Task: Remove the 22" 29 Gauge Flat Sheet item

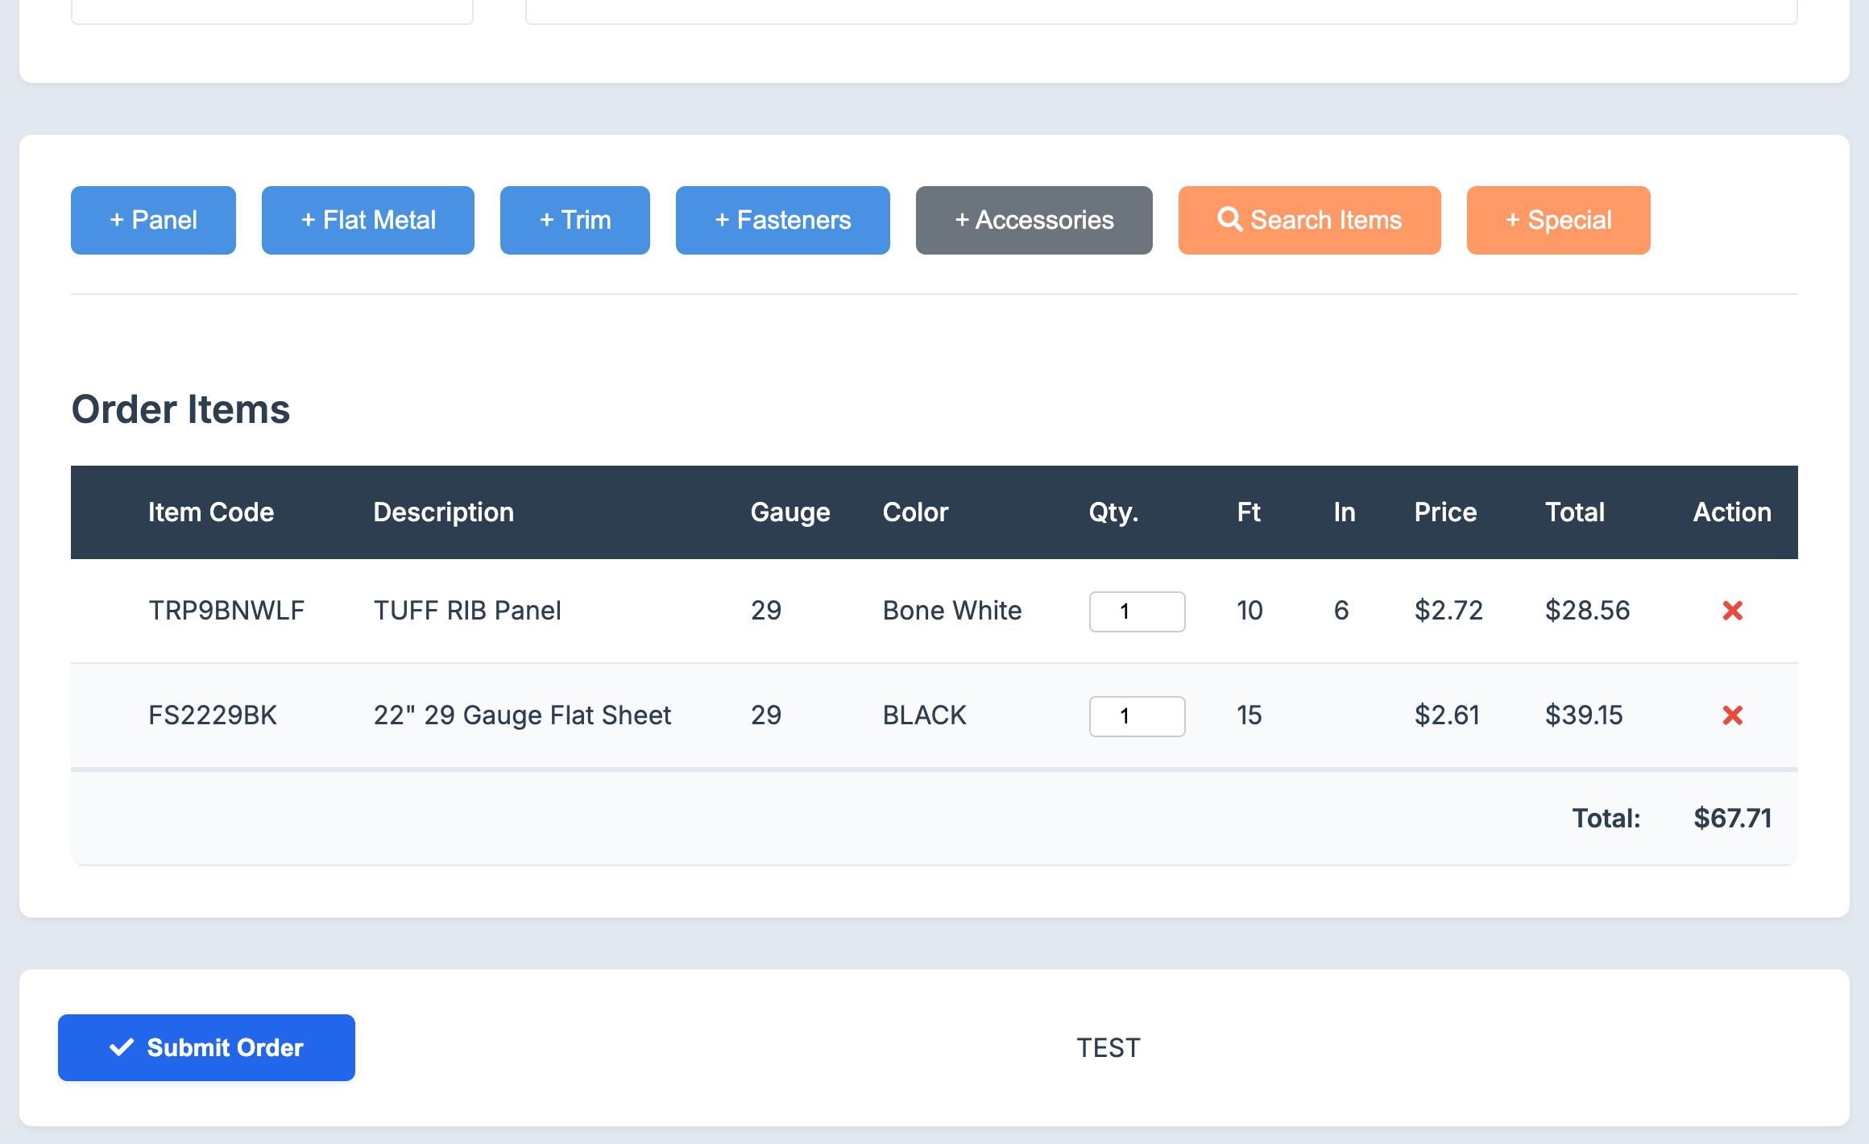Action: tap(1733, 714)
